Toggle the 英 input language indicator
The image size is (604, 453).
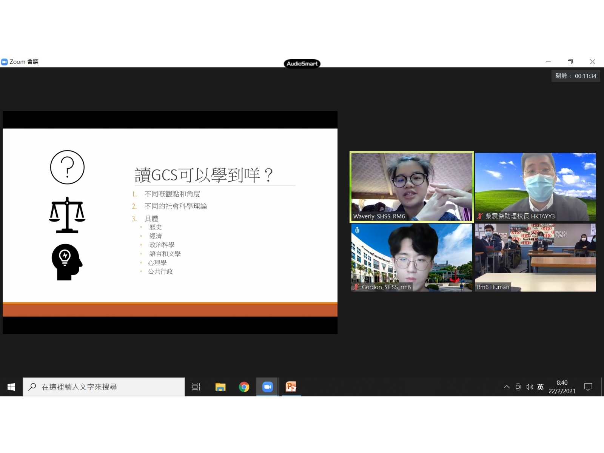[x=540, y=387]
